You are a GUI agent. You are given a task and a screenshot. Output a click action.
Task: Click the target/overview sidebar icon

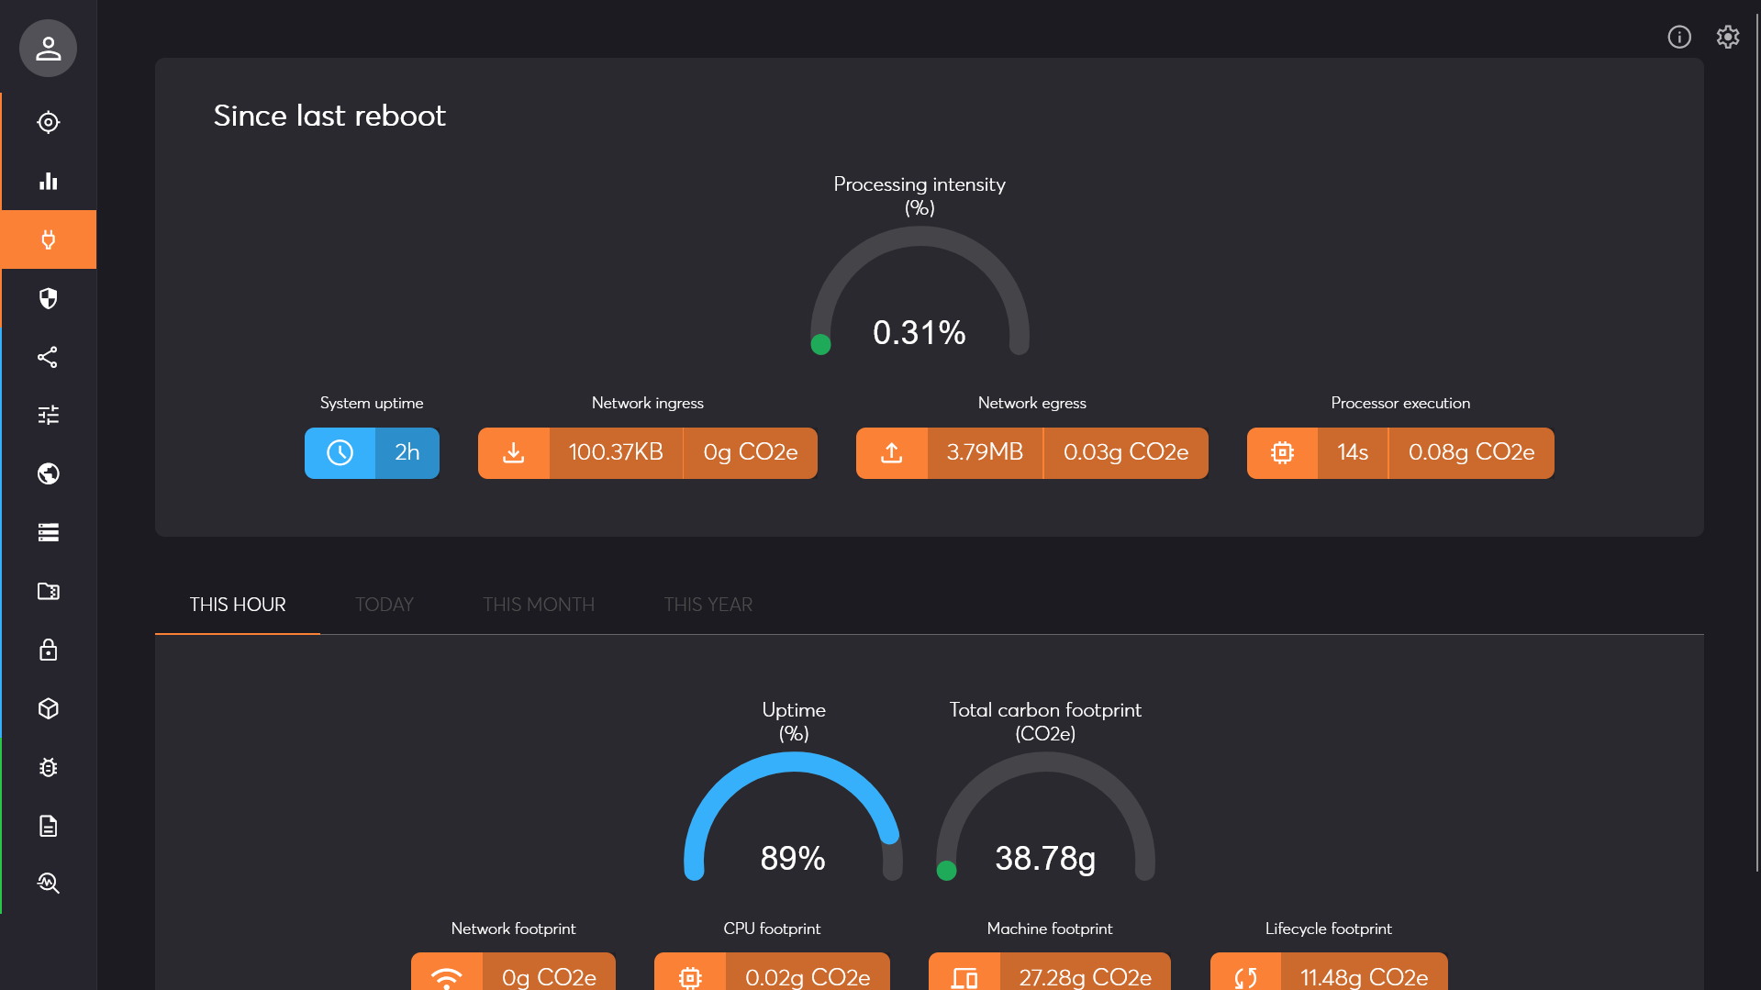click(48, 122)
